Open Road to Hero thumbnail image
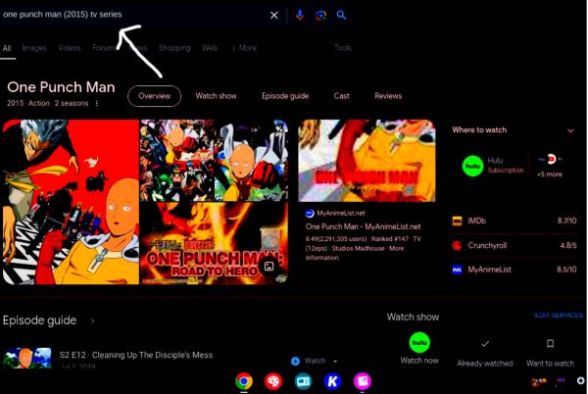This screenshot has width=588, height=394. pos(214,243)
